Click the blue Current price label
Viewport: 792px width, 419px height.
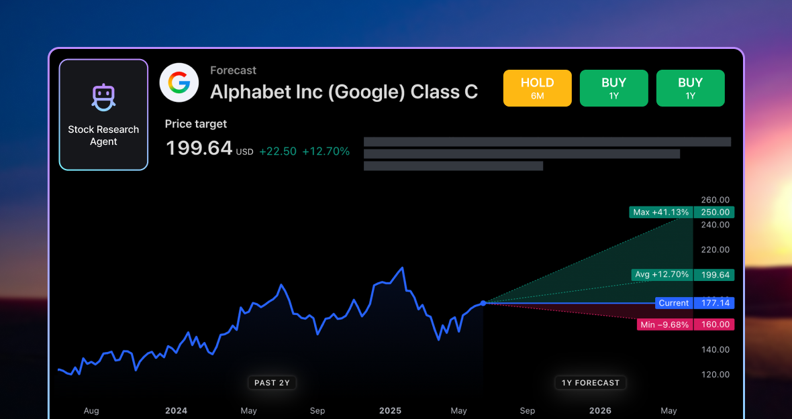[x=673, y=303]
